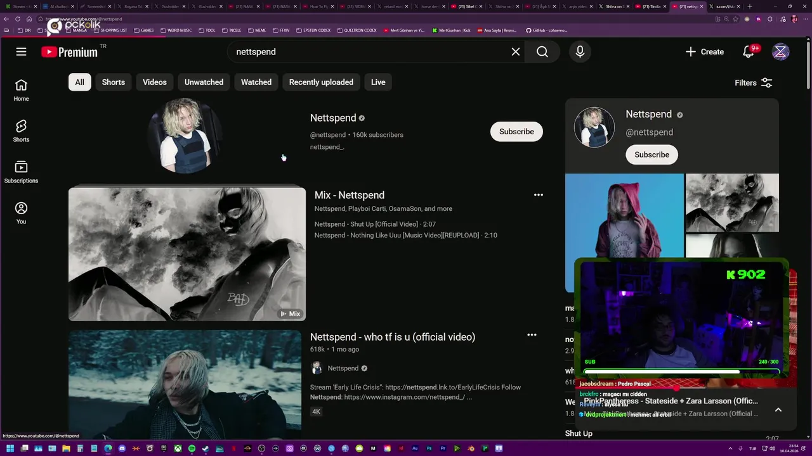Open the GitHub bookmark

point(547,30)
